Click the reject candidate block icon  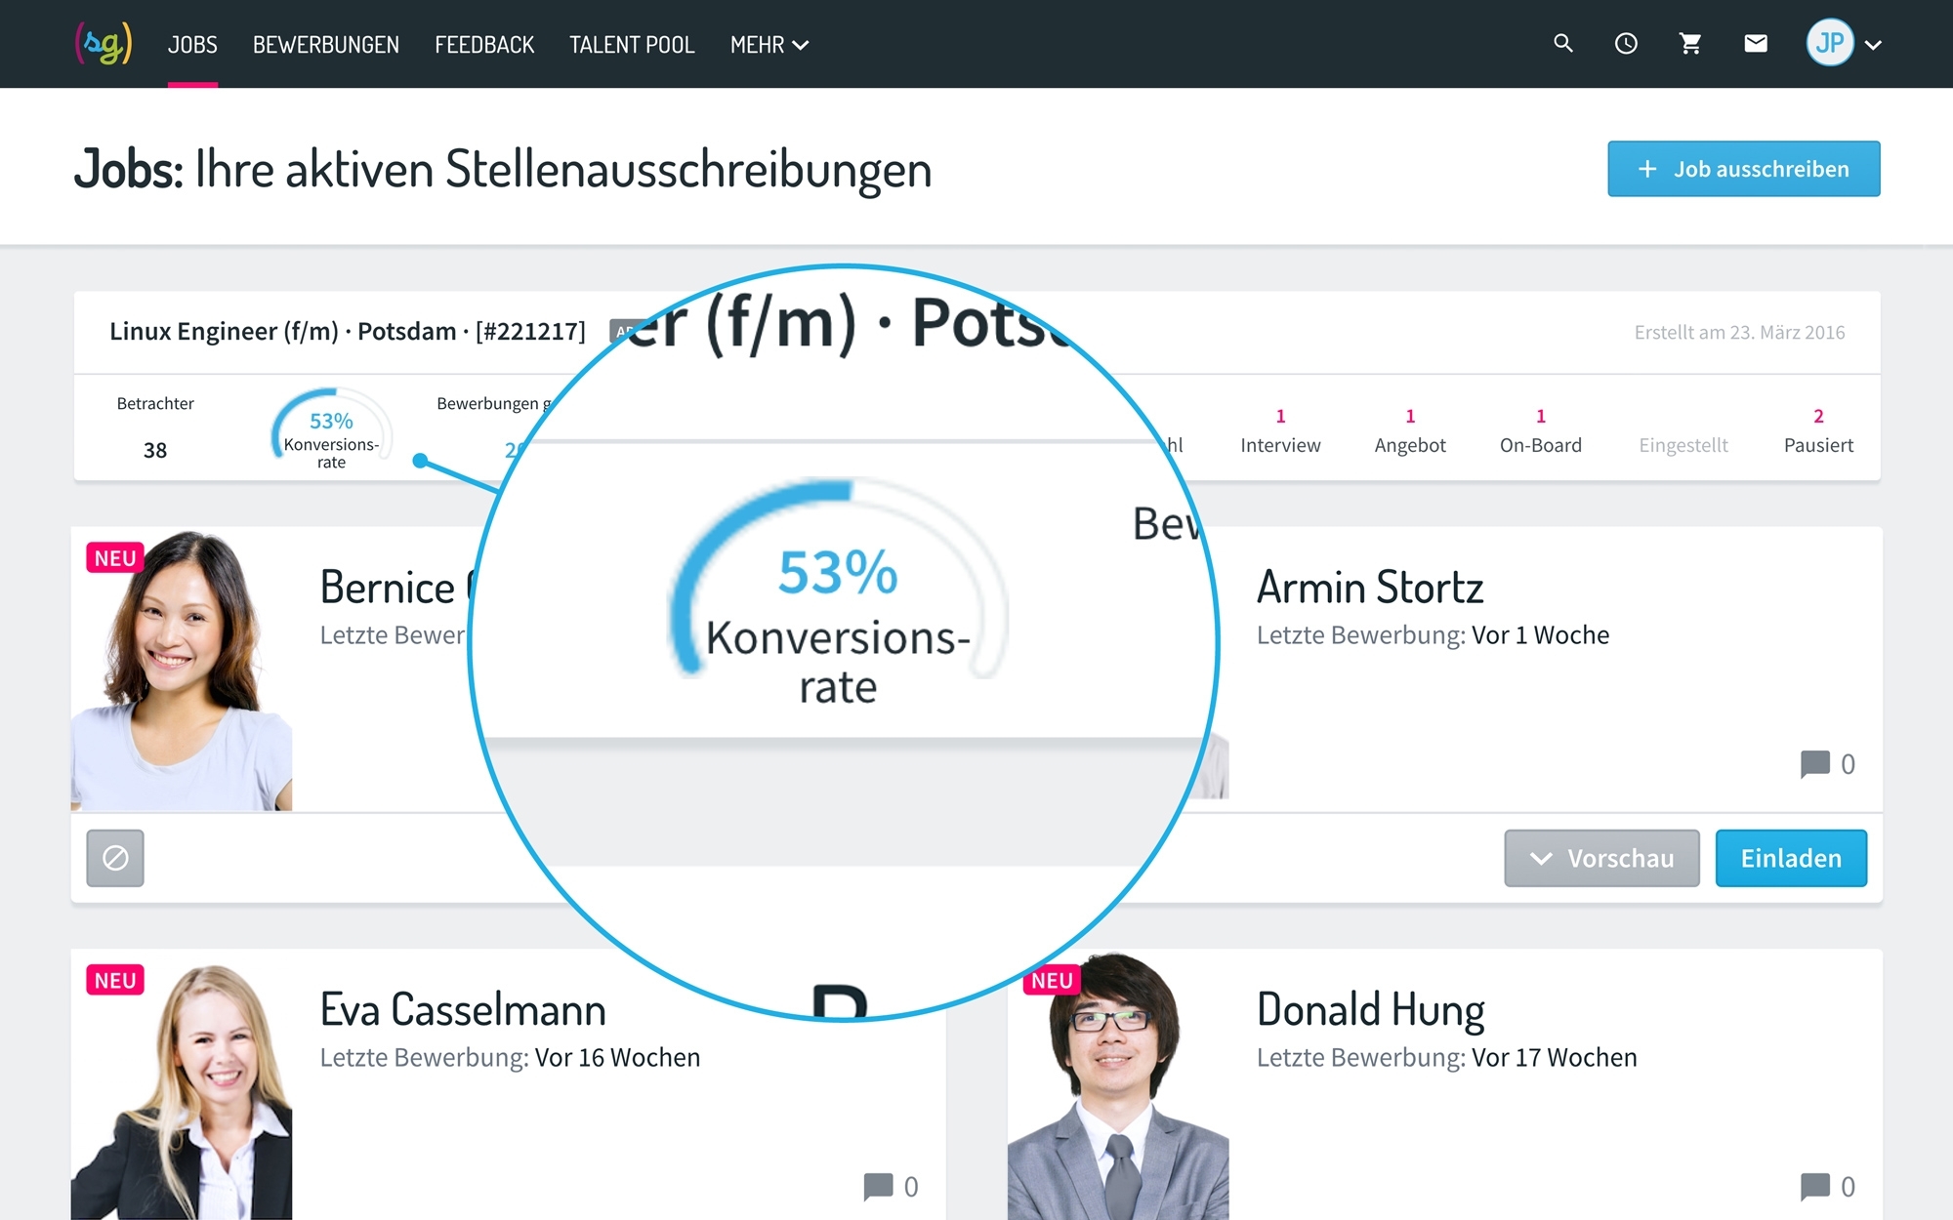115,858
